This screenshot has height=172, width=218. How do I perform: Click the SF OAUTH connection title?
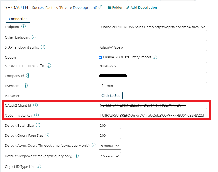tap(16, 7)
